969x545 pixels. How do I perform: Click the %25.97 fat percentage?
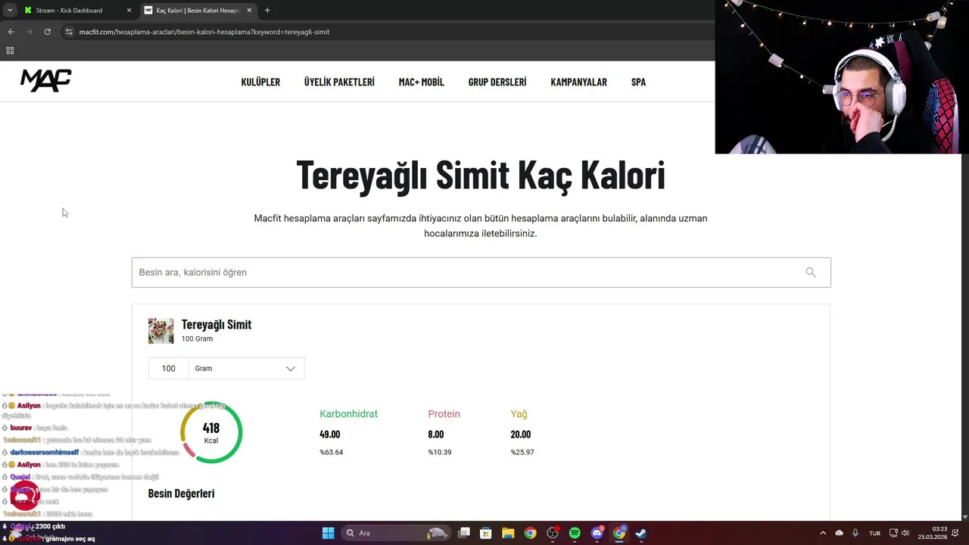pos(522,453)
